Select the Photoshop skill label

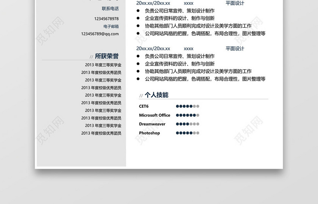[150, 133]
